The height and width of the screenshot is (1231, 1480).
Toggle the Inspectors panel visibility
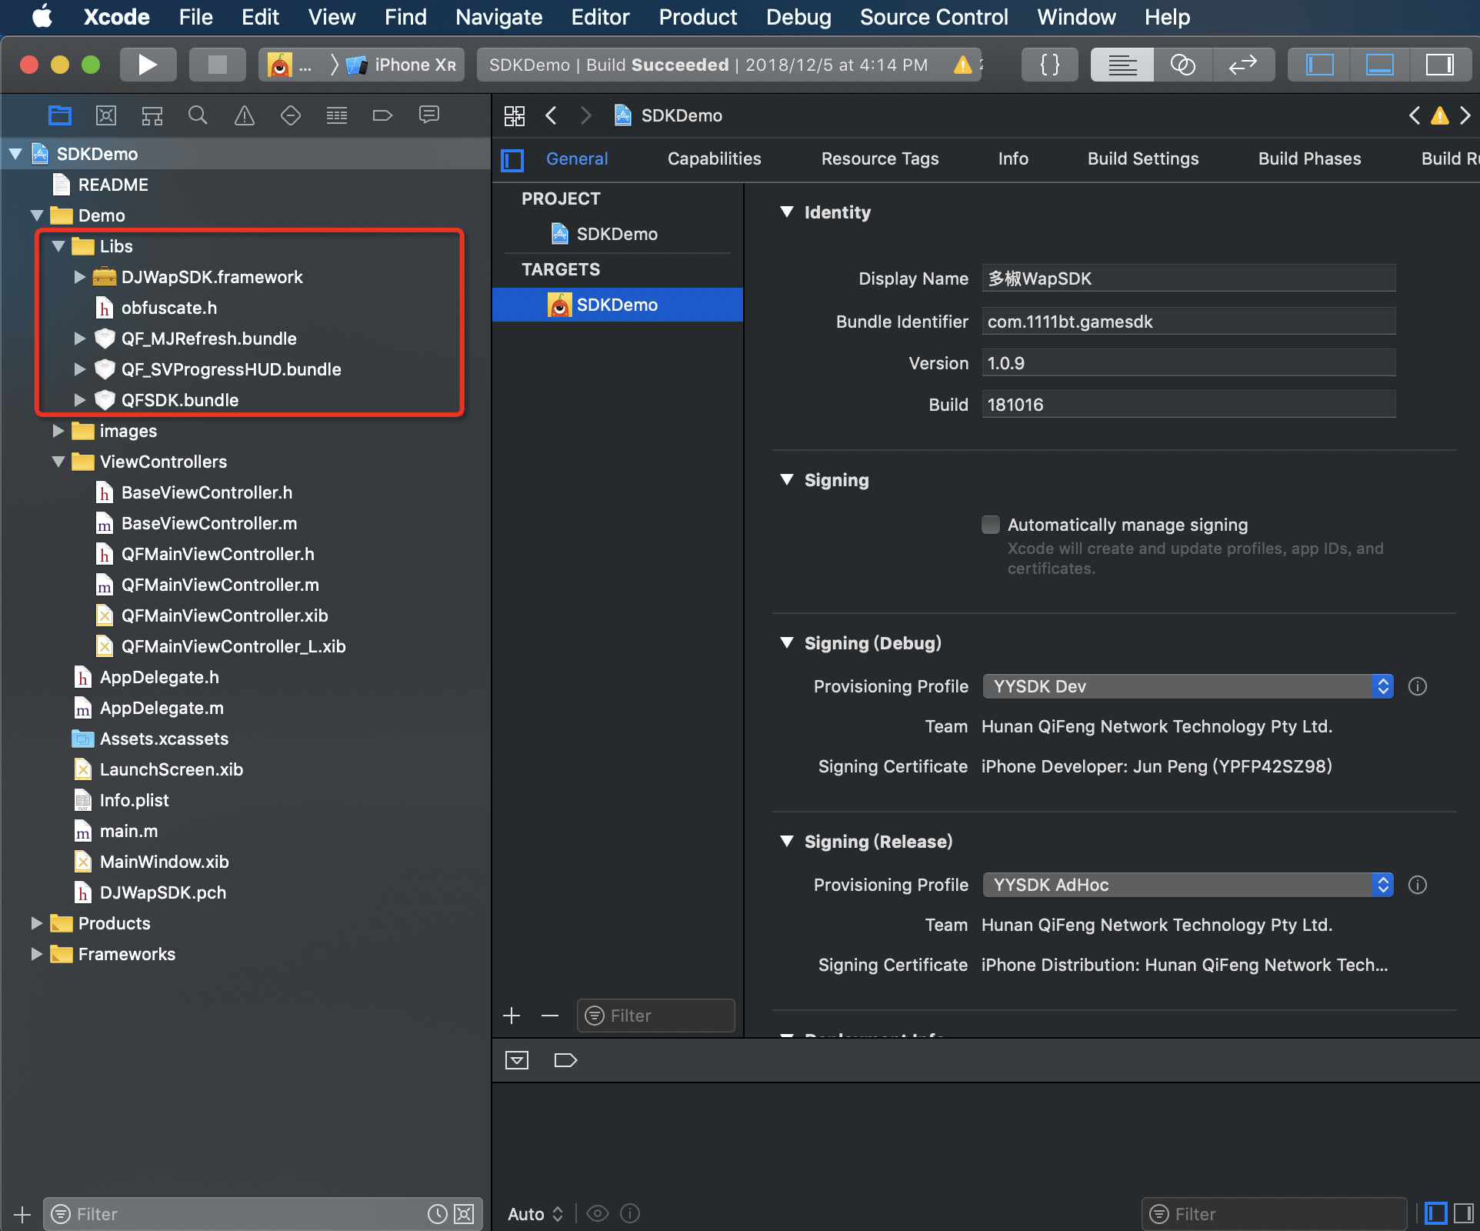point(1440,65)
